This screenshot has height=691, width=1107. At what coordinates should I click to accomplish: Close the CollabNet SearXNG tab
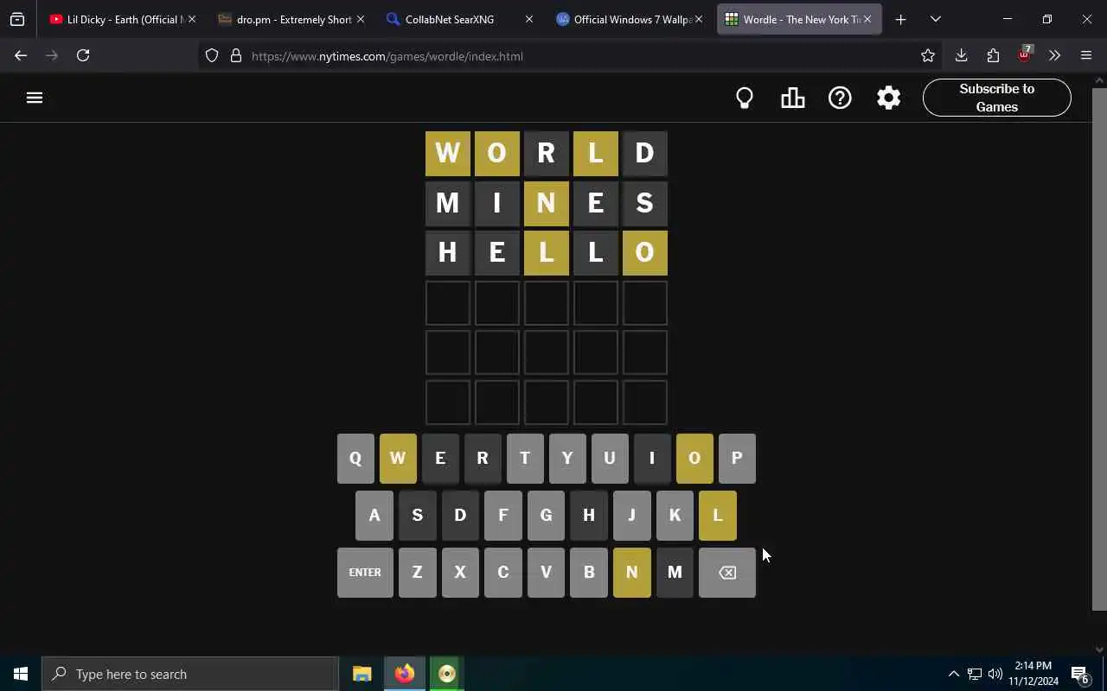(x=529, y=19)
